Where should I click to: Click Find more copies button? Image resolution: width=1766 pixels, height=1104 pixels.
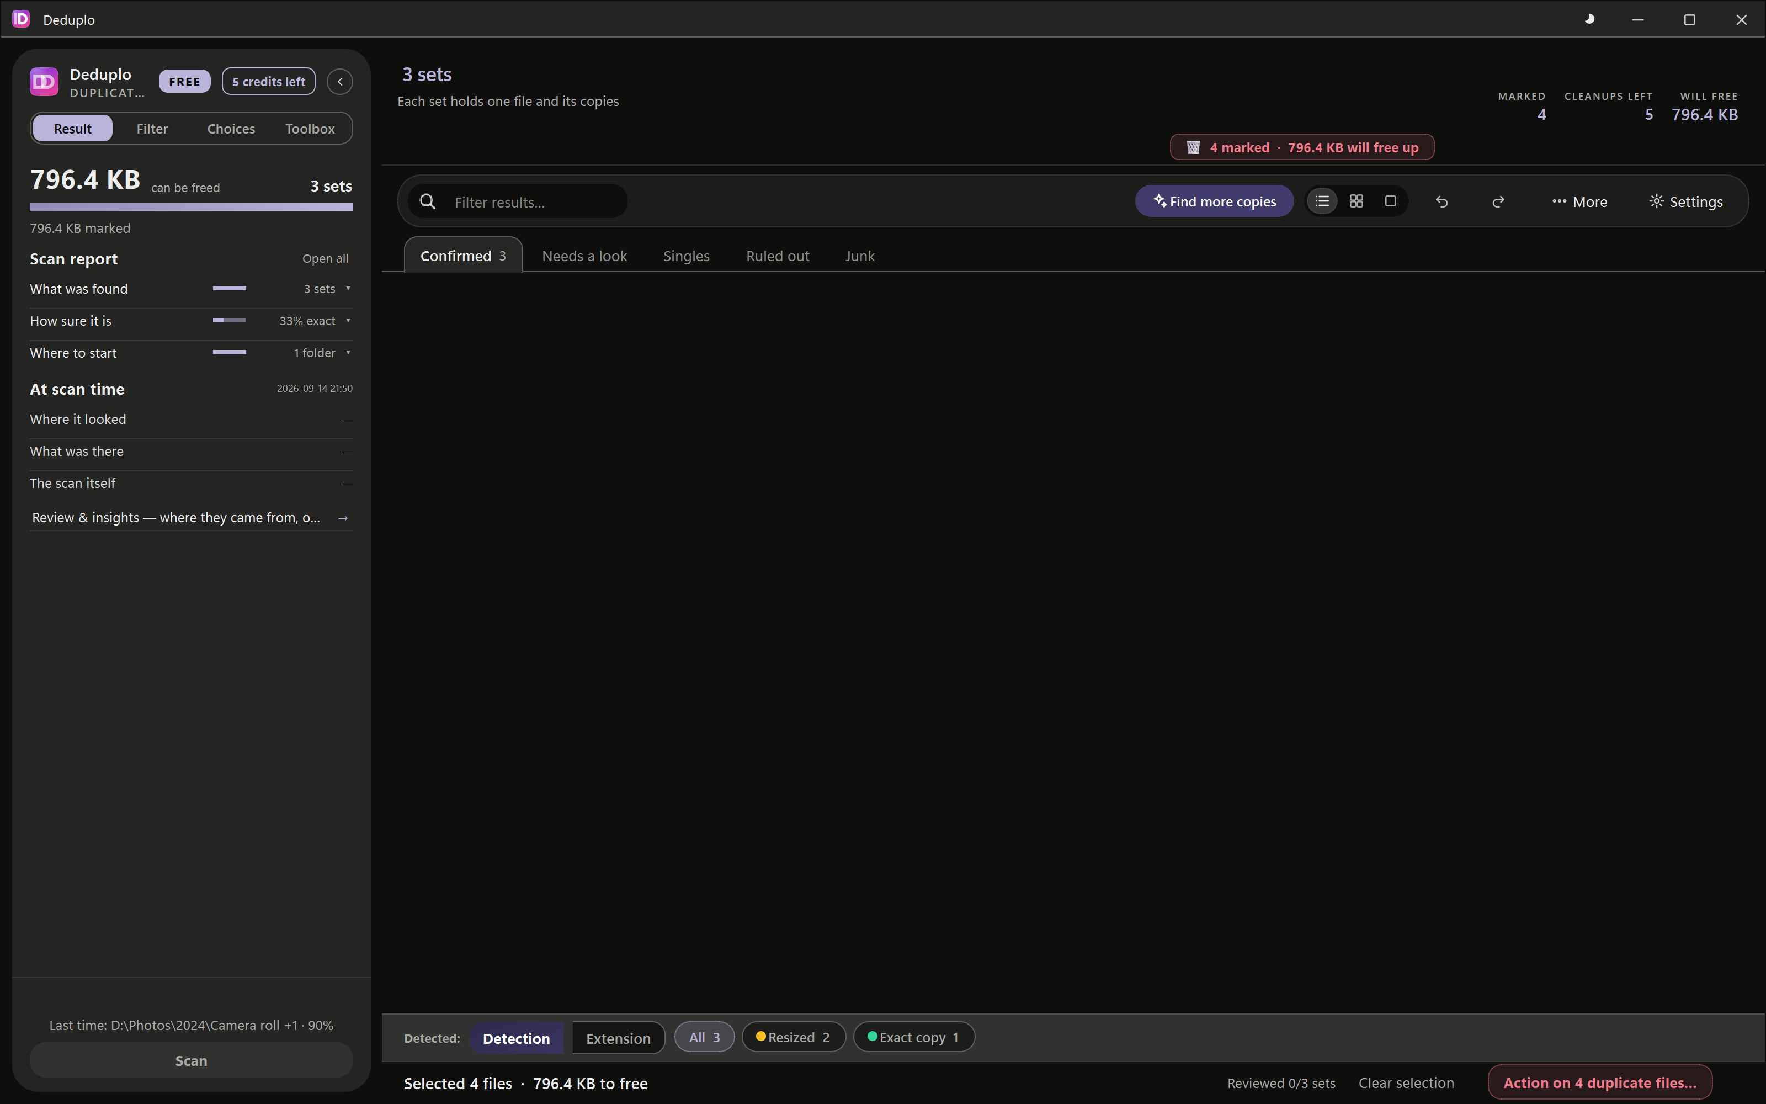click(x=1214, y=201)
